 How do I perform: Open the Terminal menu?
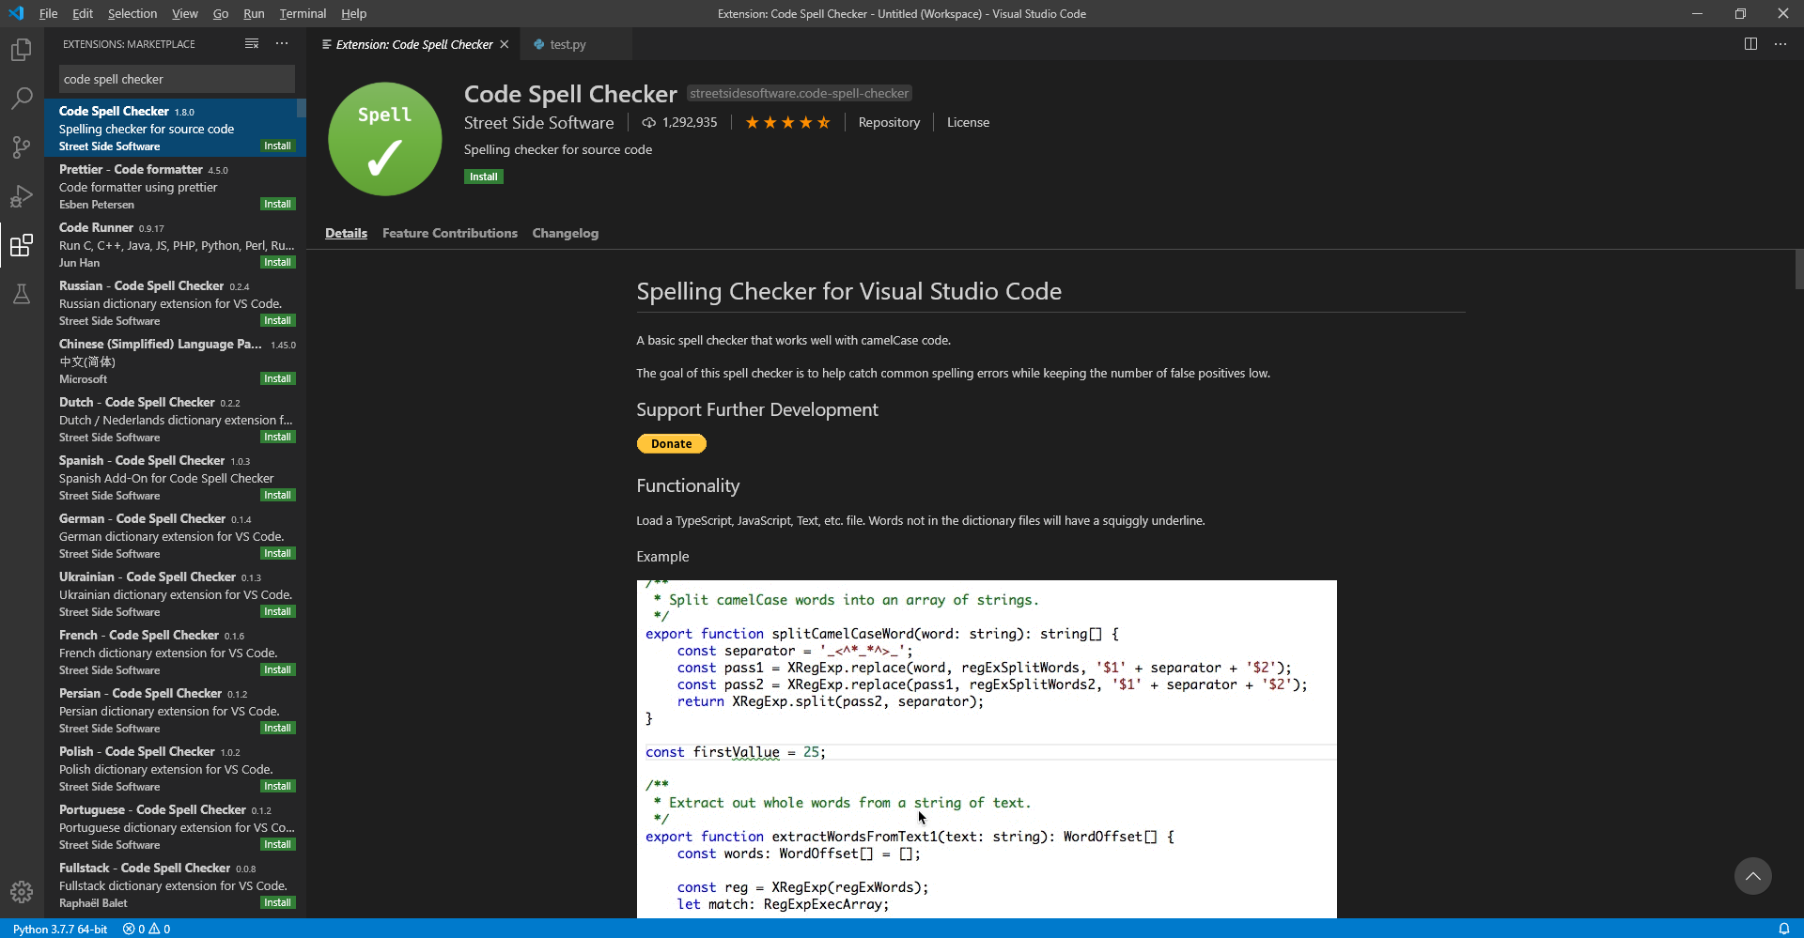coord(303,13)
